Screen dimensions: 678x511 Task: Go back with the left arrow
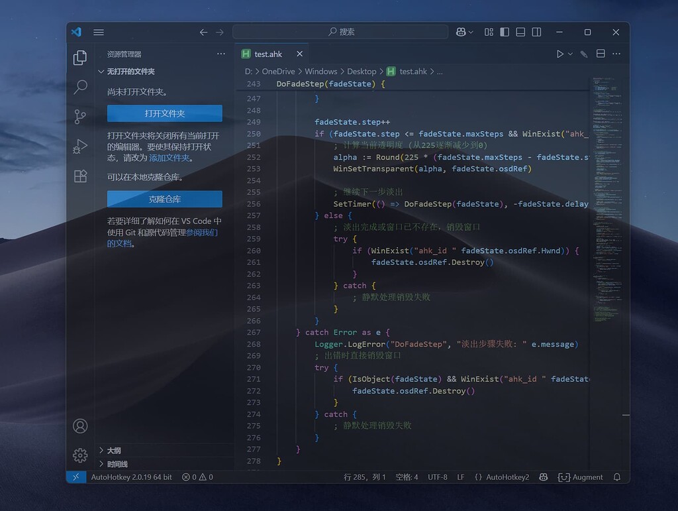[x=203, y=32]
